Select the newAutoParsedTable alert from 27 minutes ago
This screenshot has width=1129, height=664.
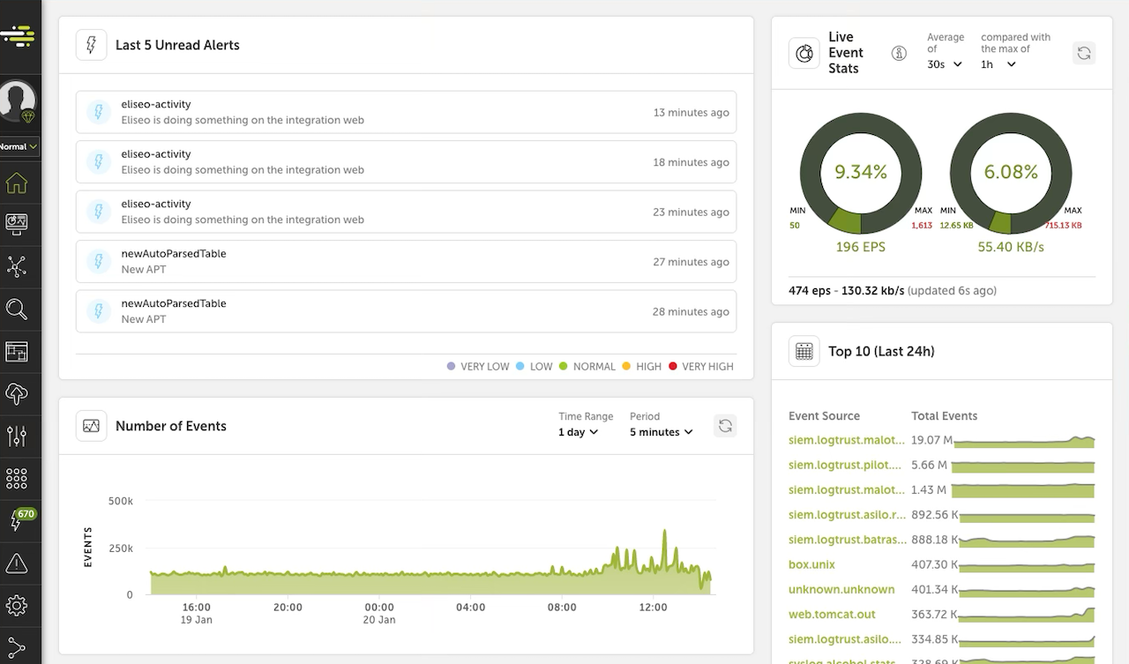click(406, 261)
